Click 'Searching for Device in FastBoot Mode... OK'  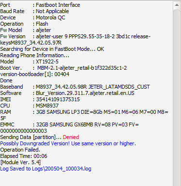click(x=52, y=49)
